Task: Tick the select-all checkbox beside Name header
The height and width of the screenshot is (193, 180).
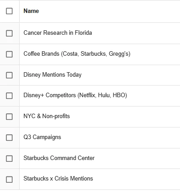Action: tap(9, 11)
